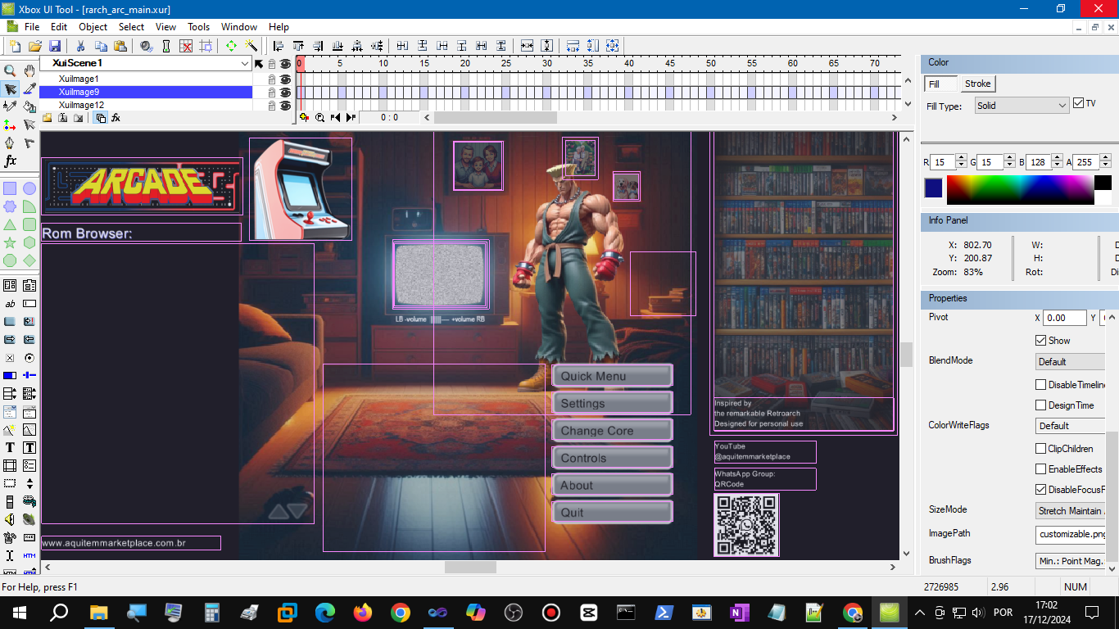Click the green four-arrow toolbar icon
1119x629 pixels.
tap(232, 46)
